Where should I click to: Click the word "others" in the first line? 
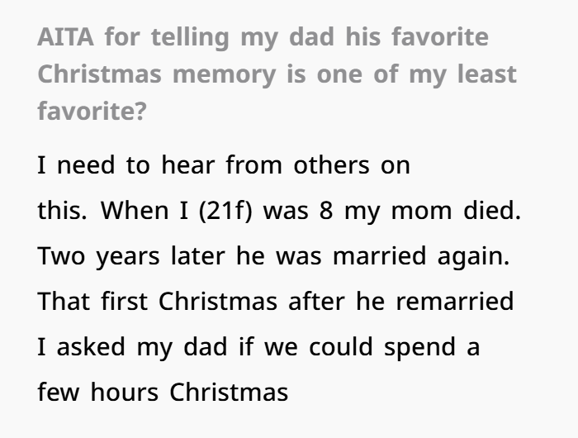click(x=330, y=165)
